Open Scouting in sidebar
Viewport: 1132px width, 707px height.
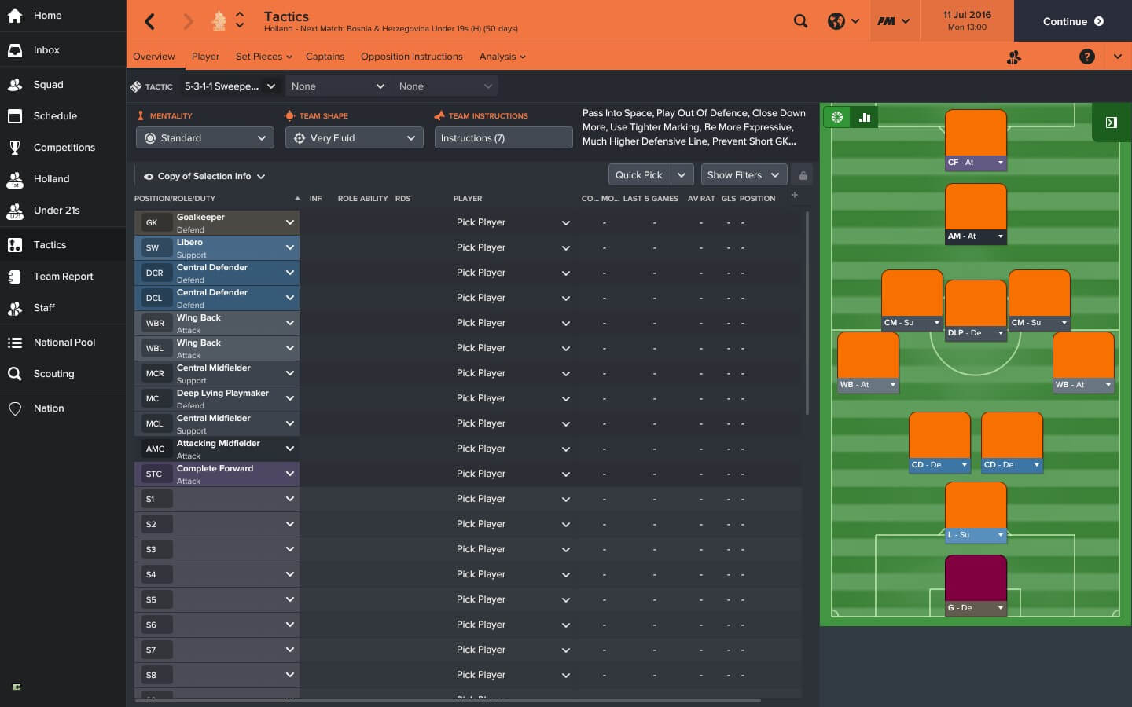[x=53, y=374]
